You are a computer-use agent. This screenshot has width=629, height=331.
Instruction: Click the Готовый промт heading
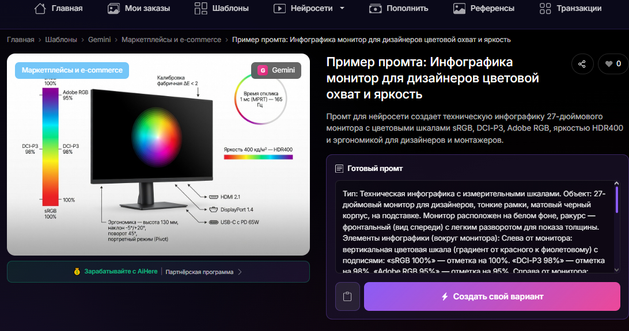click(x=374, y=169)
